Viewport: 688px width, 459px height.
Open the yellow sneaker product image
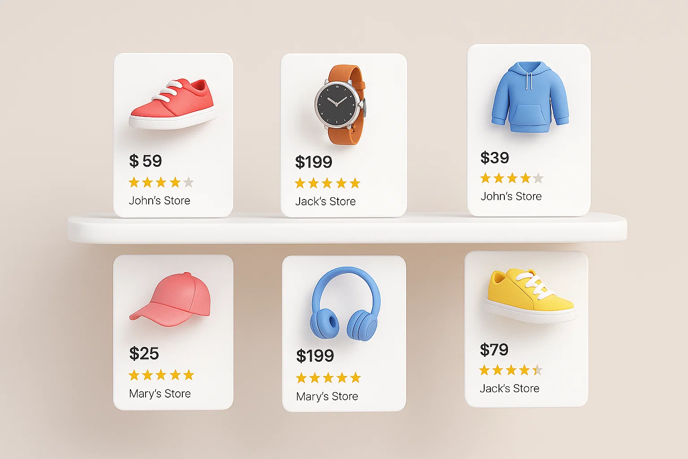[x=530, y=295]
